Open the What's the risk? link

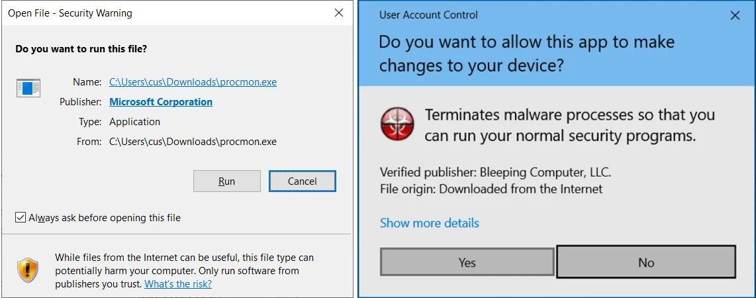178,284
